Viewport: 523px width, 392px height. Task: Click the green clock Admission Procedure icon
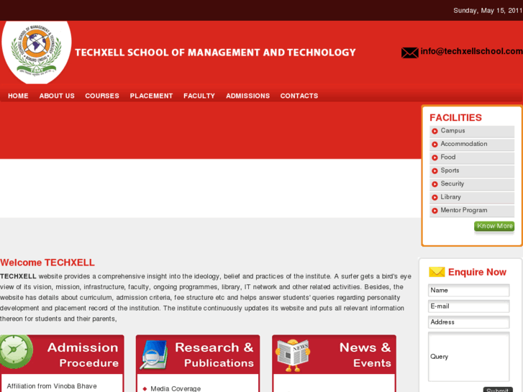16,352
